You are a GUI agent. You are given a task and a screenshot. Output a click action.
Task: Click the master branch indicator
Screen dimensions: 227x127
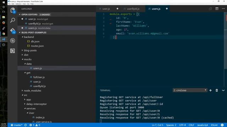(x=17, y=125)
